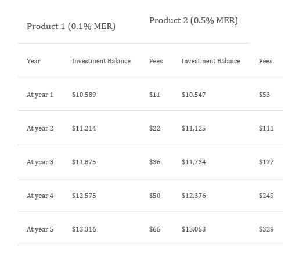Click the At year 2 row label

tap(40, 128)
